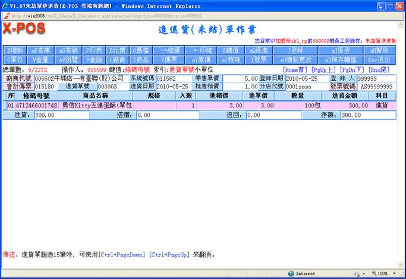Viewport: 406px width, 279px height.
Task: Select the product row barcode 4712466001748
Action: click(36, 105)
